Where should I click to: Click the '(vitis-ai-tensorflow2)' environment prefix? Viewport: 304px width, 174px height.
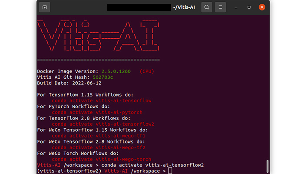tap(69, 171)
